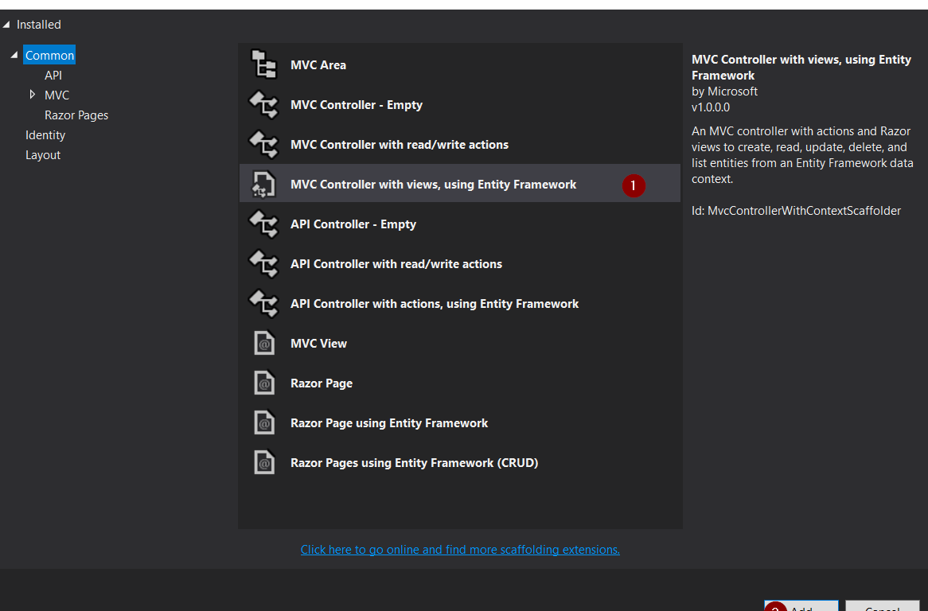Select Razor Pages in the category tree
Image resolution: width=928 pixels, height=611 pixels.
pos(76,115)
